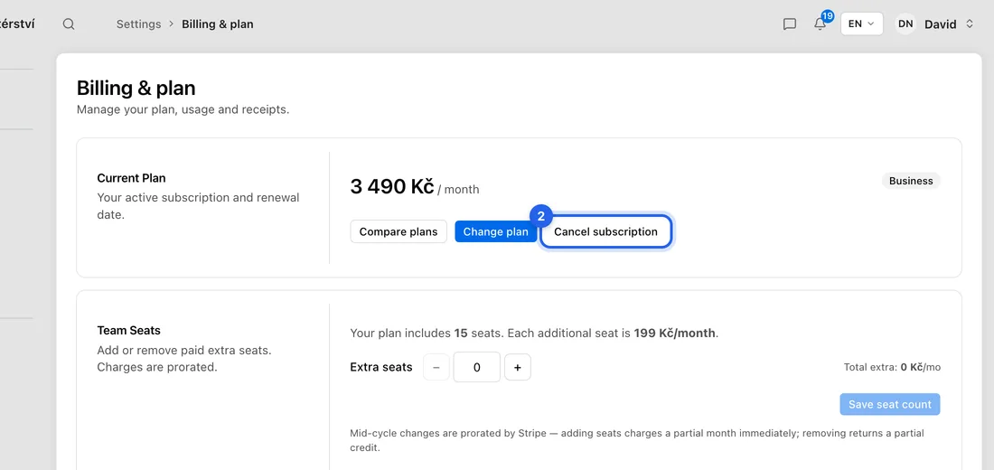The width and height of the screenshot is (994, 470).
Task: Click the Compare plans button
Action: [399, 231]
